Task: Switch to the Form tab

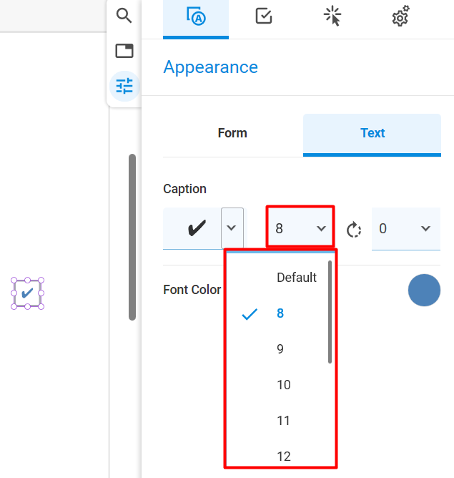Action: [232, 133]
